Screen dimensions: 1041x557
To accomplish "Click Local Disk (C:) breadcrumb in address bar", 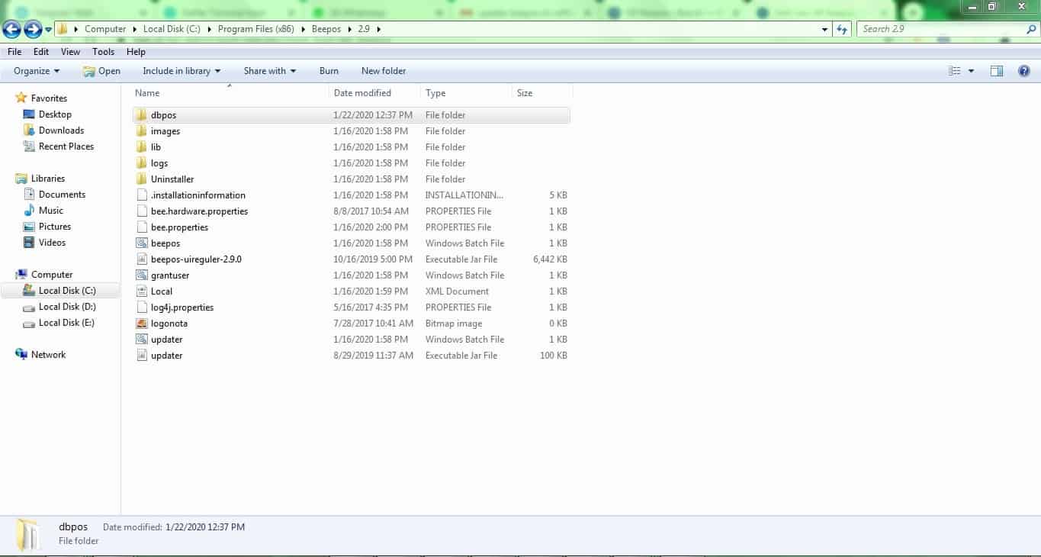I will [x=172, y=29].
